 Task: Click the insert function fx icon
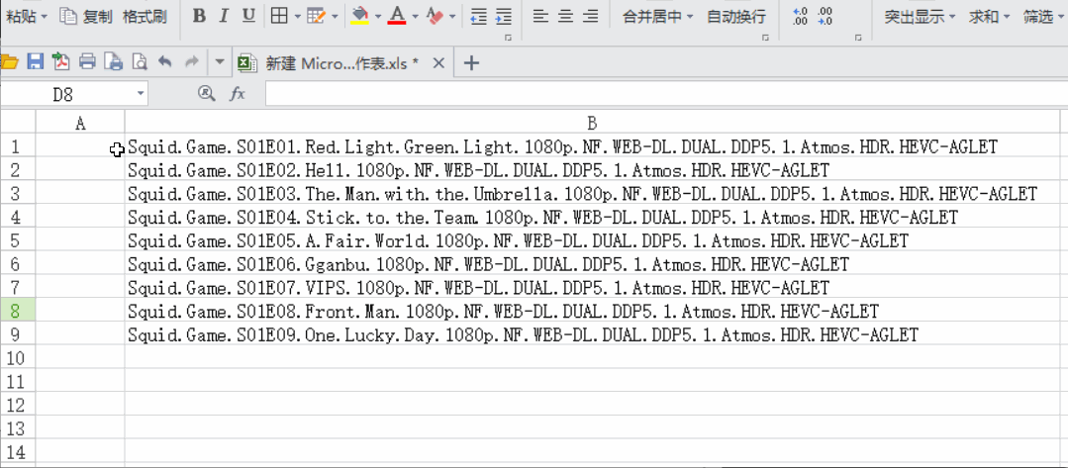[x=237, y=94]
